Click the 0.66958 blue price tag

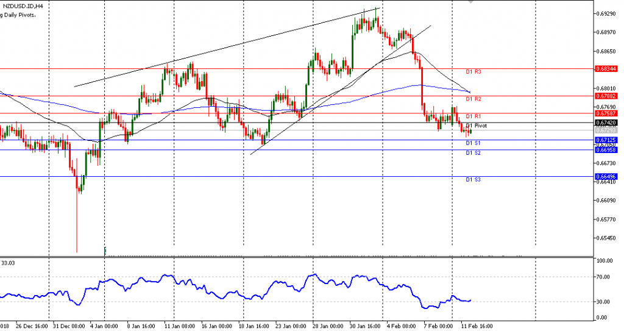click(x=605, y=149)
